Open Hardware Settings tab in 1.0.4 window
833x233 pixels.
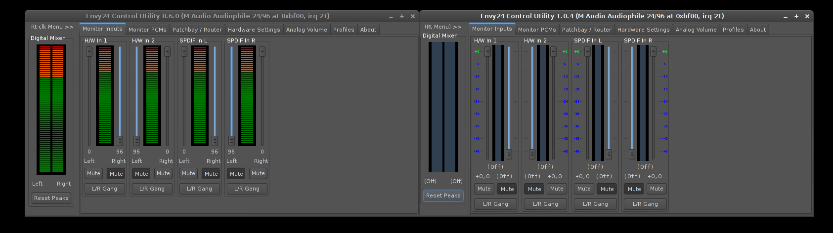point(643,30)
